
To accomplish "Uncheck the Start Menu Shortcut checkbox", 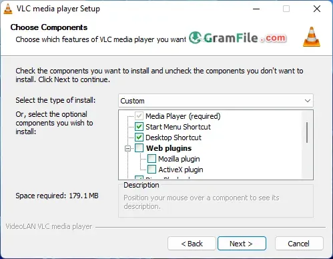I will pyautogui.click(x=139, y=127).
